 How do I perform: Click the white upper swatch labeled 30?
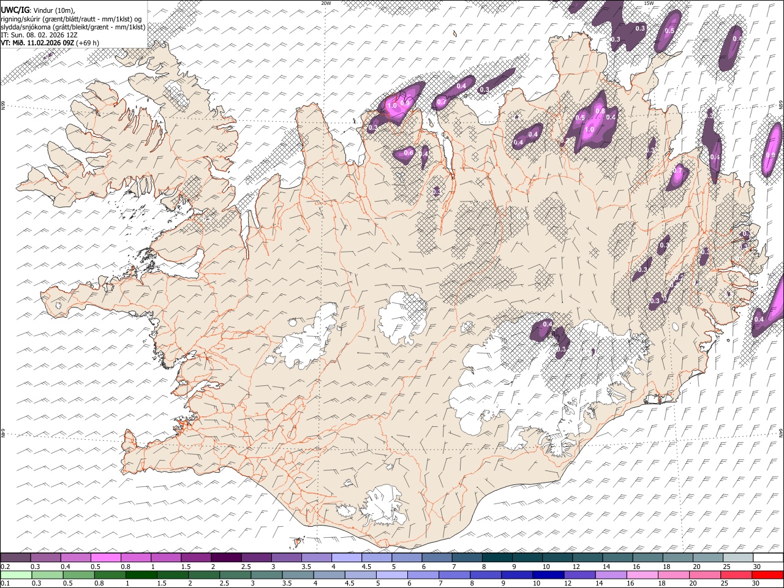[768, 557]
